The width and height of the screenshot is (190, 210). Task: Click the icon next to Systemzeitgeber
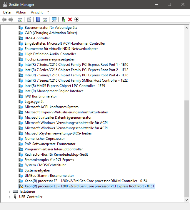pyautogui.click(x=21, y=170)
